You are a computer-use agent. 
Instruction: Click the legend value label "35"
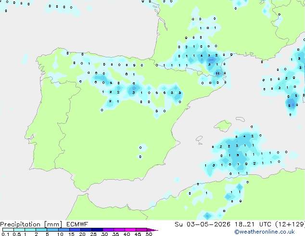click(x=115, y=234)
